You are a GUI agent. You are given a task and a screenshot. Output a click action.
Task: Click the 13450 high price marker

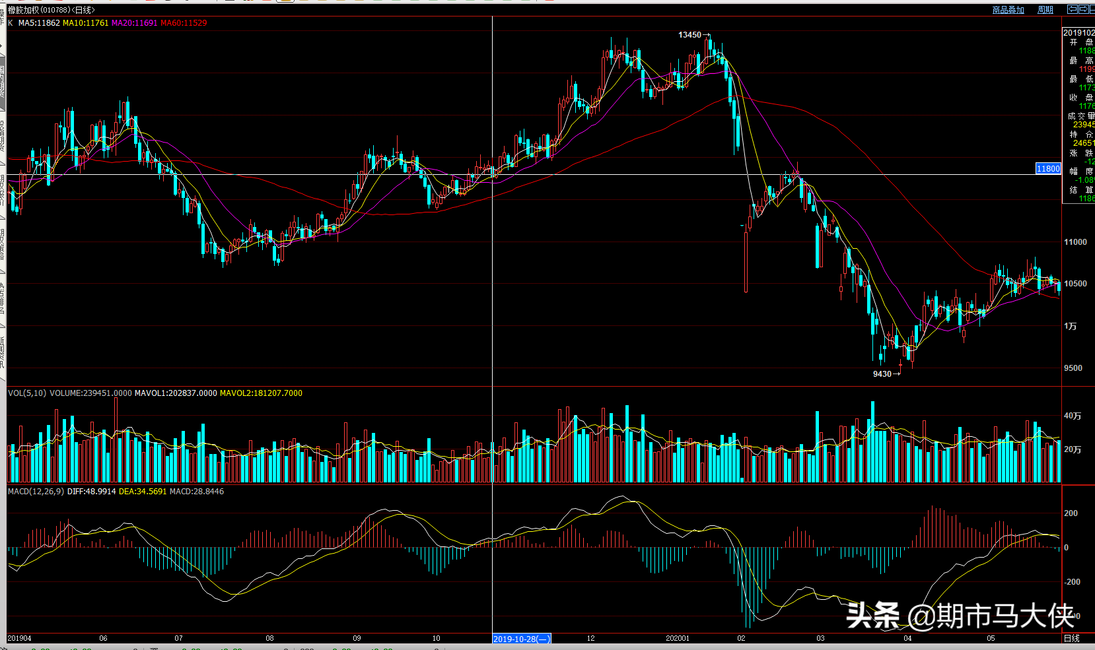click(x=689, y=34)
